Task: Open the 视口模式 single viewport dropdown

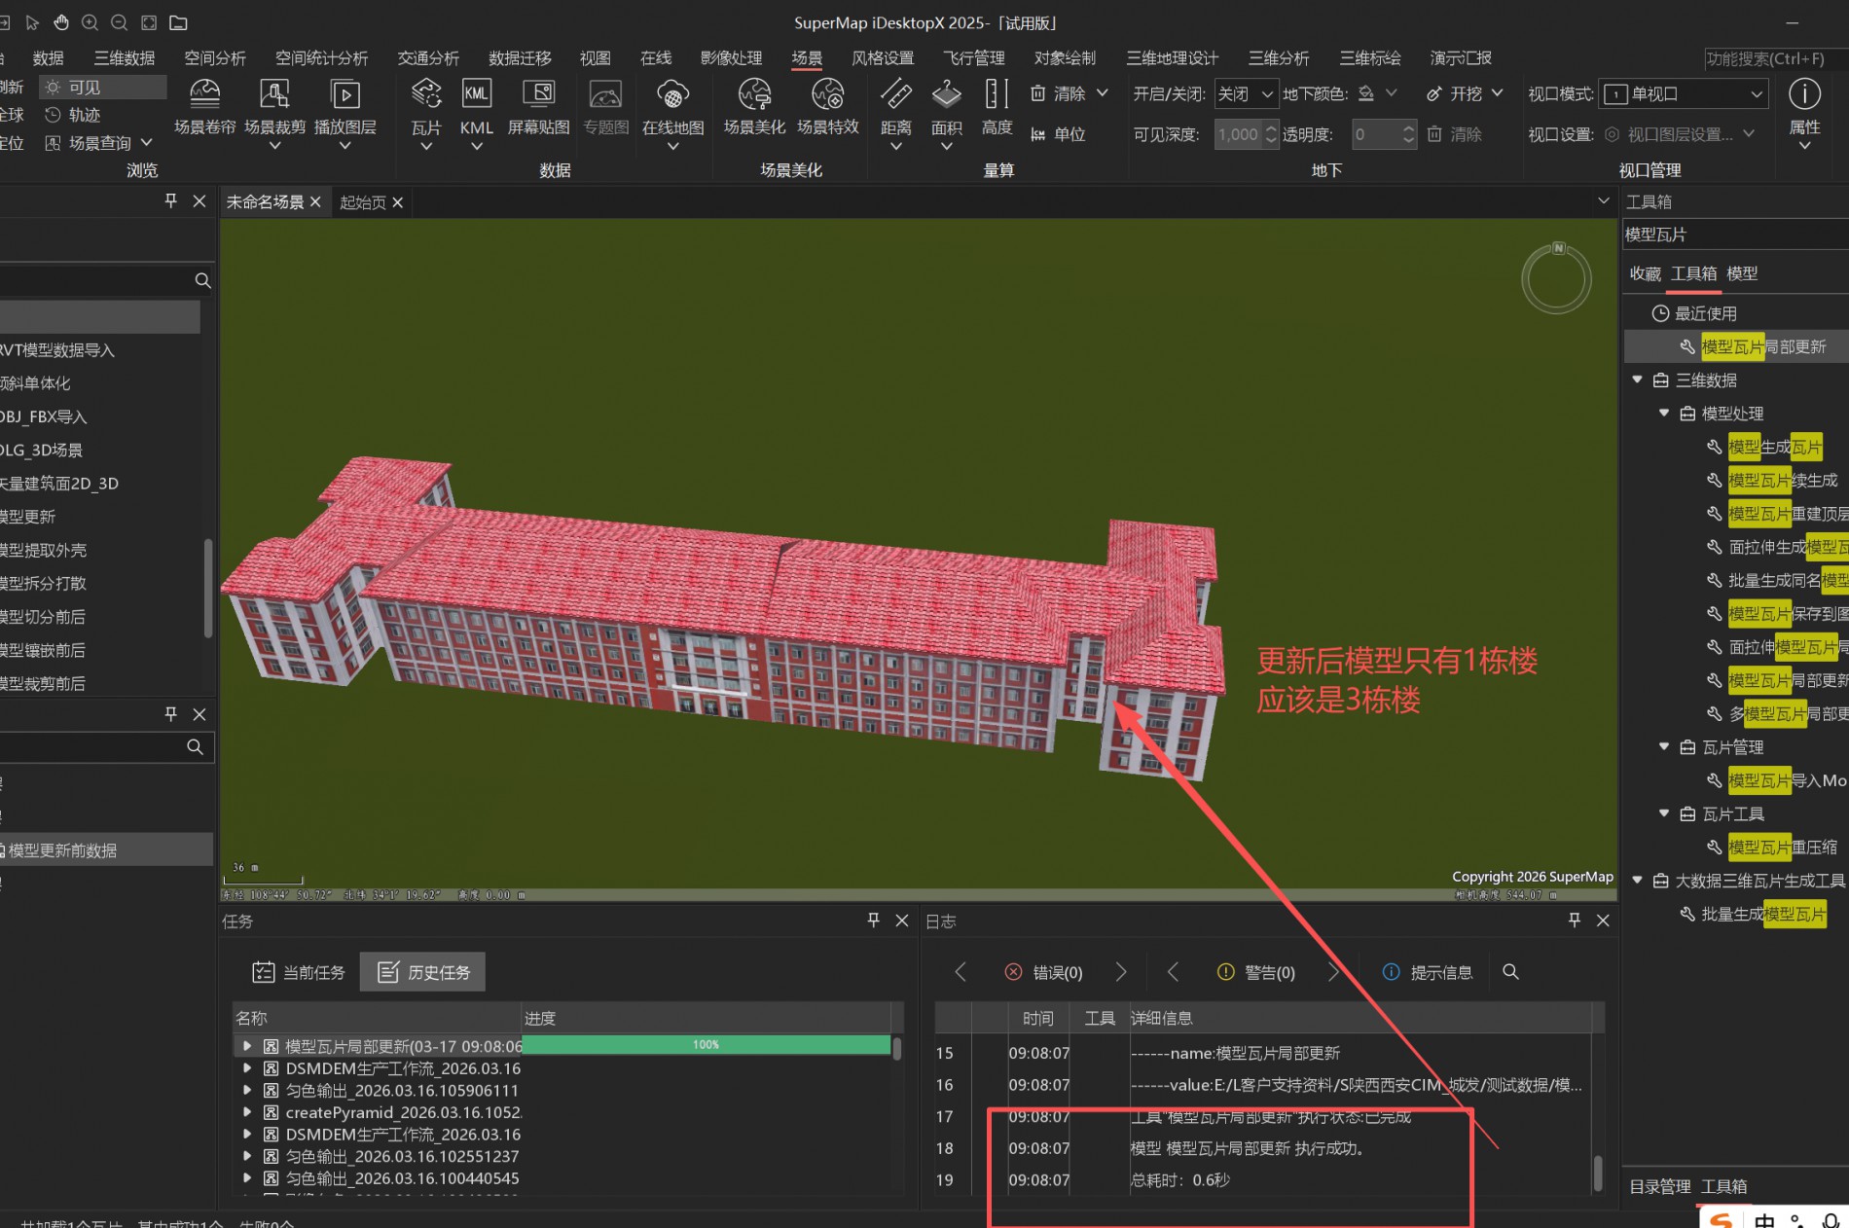Action: click(x=1684, y=93)
